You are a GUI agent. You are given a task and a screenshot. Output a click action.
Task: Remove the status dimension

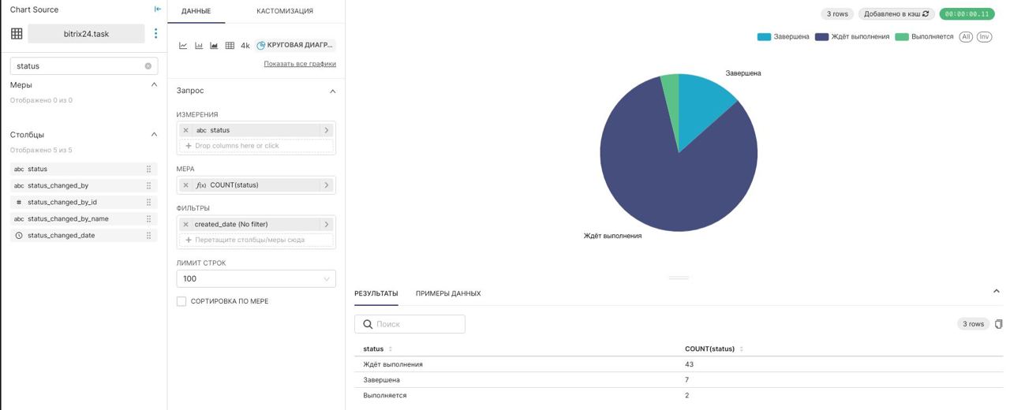[186, 130]
